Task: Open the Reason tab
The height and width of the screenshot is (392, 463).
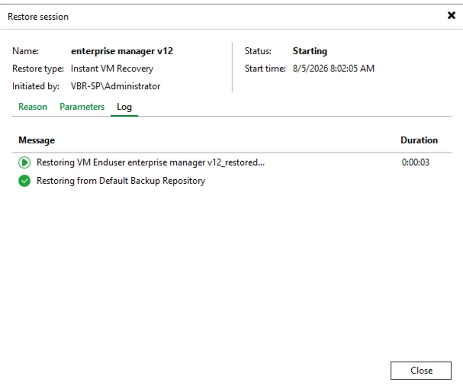Action: coord(33,106)
